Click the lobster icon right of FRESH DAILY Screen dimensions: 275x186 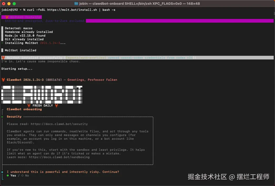tap(57, 105)
